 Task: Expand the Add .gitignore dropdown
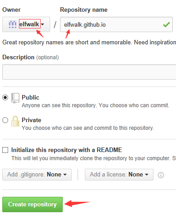37,175
